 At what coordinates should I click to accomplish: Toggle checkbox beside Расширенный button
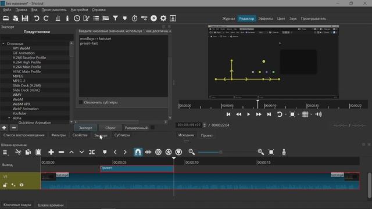pos(152,128)
